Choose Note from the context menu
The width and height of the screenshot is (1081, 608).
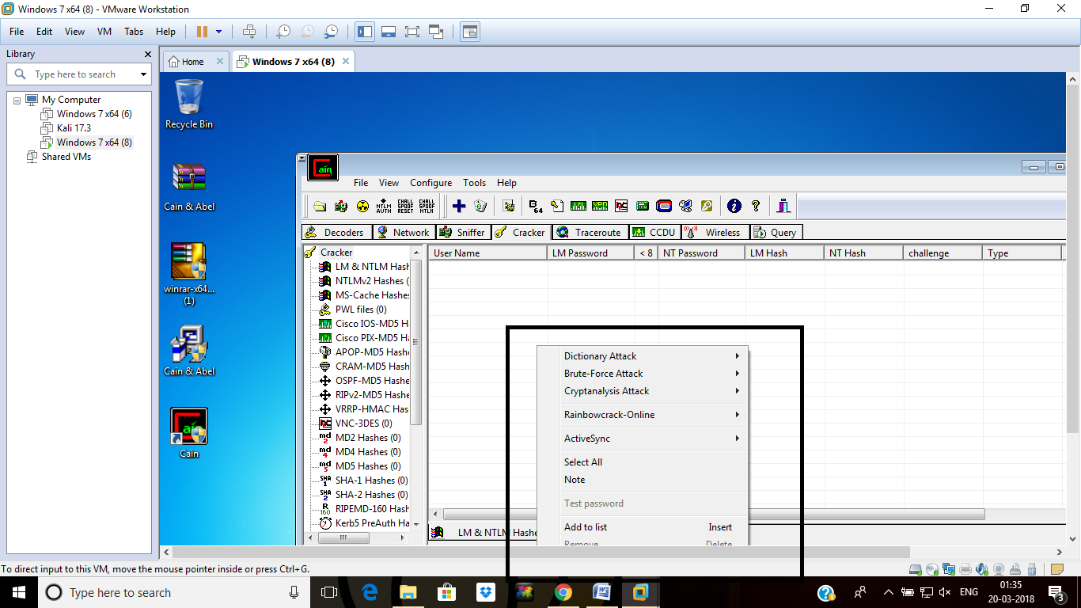[642, 480]
